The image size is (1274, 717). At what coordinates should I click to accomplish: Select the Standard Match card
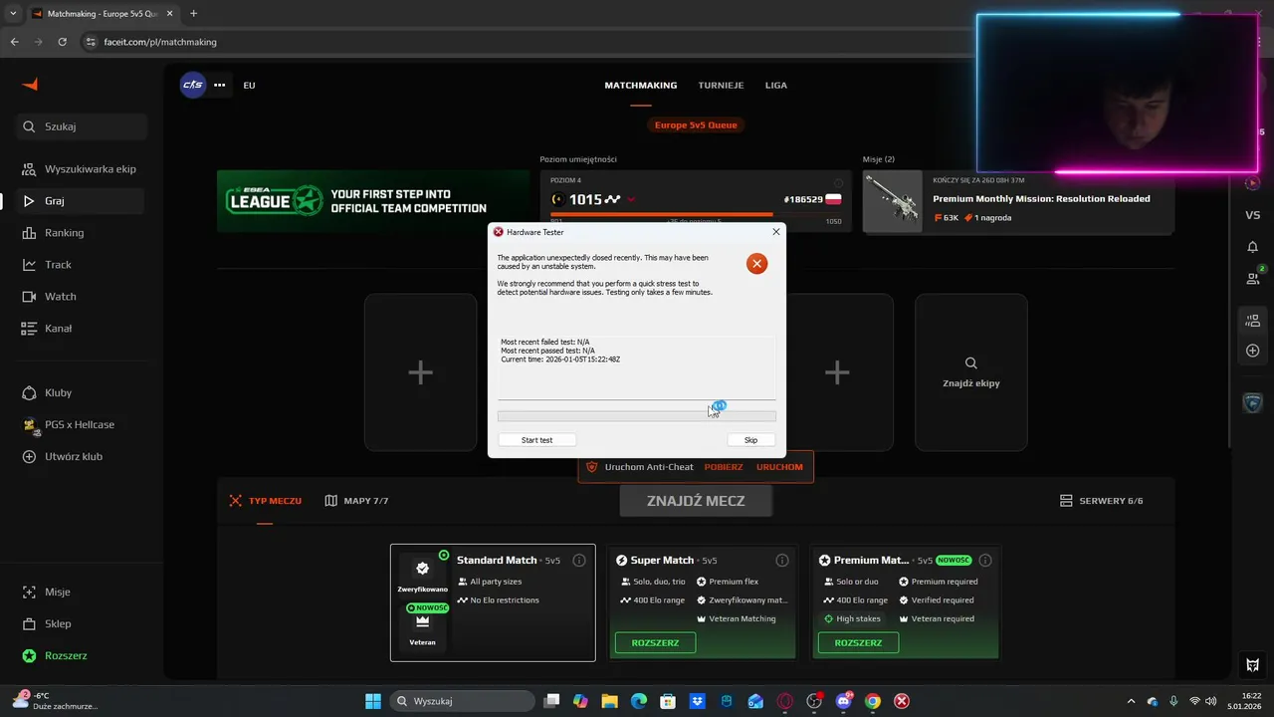(x=493, y=602)
